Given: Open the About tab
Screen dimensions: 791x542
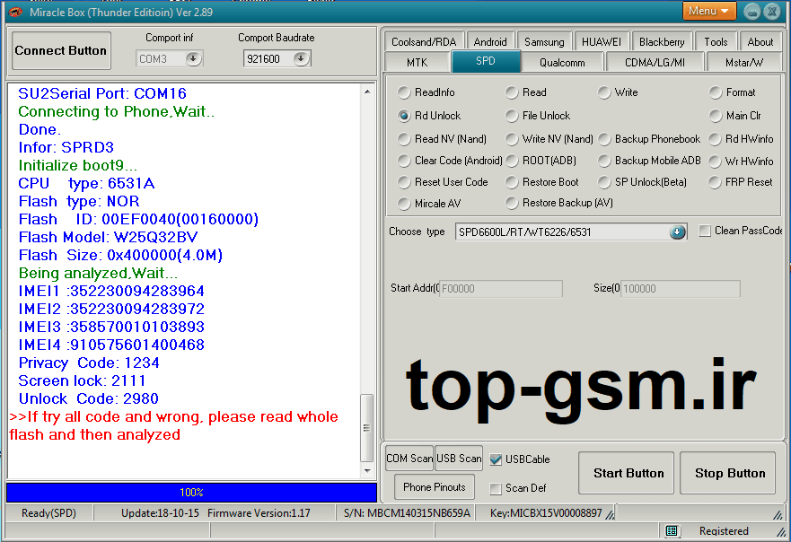Looking at the screenshot, I should [760, 41].
